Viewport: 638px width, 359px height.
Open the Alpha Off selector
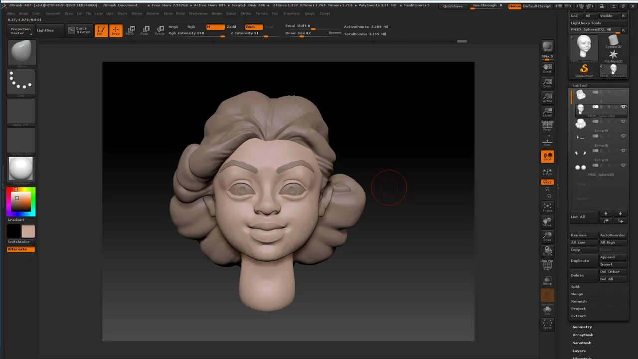21,112
